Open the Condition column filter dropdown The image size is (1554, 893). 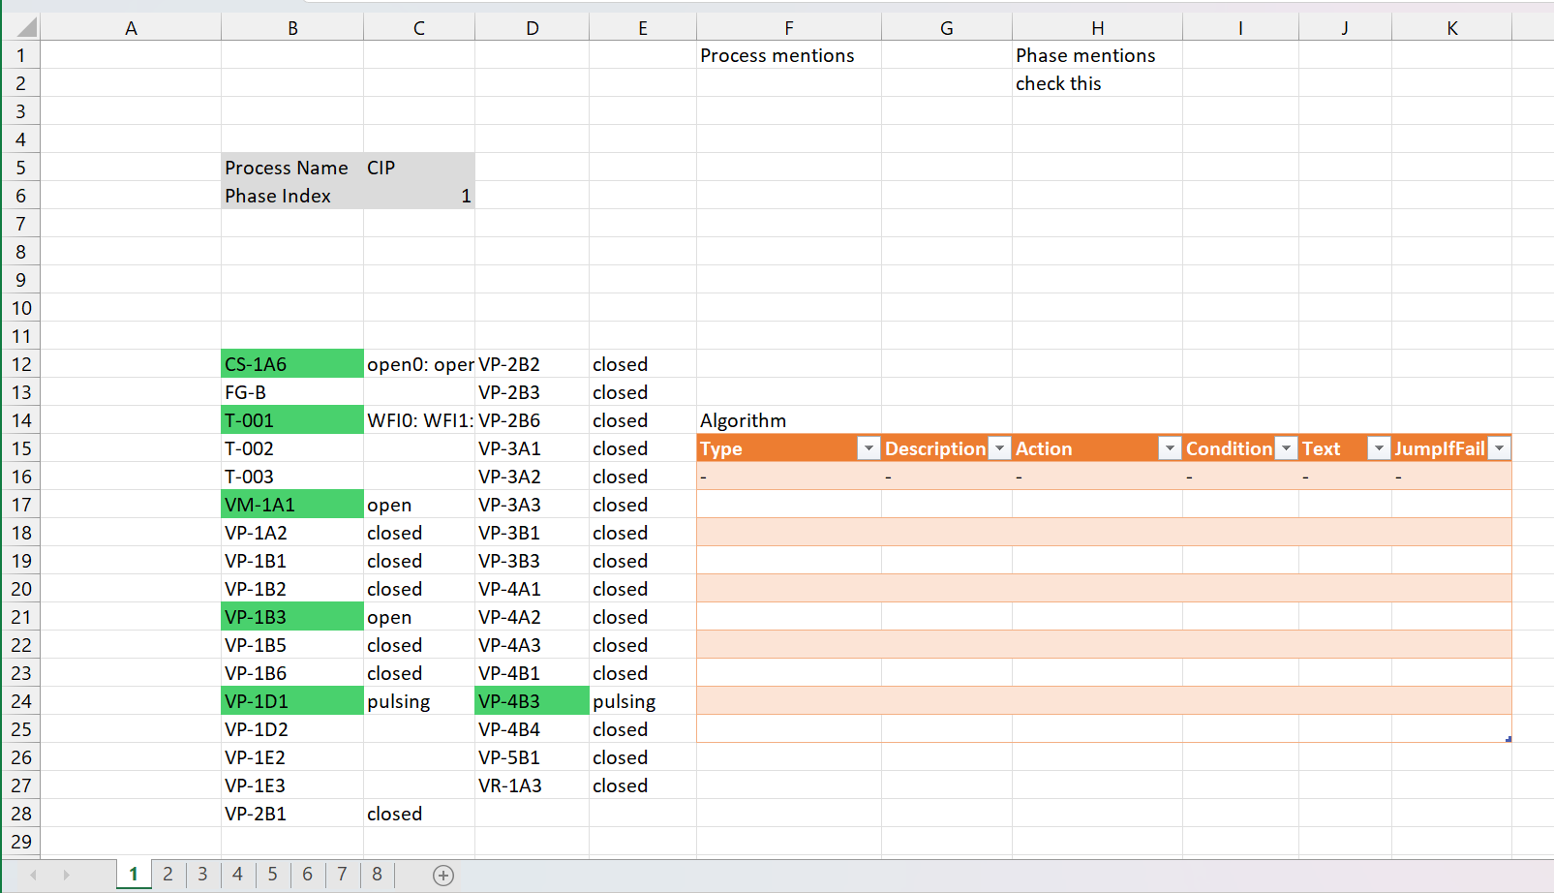click(x=1286, y=448)
